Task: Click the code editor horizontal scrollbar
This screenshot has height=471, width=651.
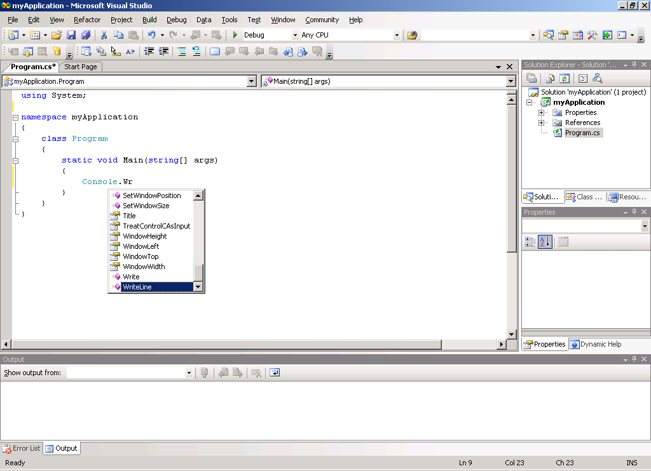Action: click(x=227, y=344)
